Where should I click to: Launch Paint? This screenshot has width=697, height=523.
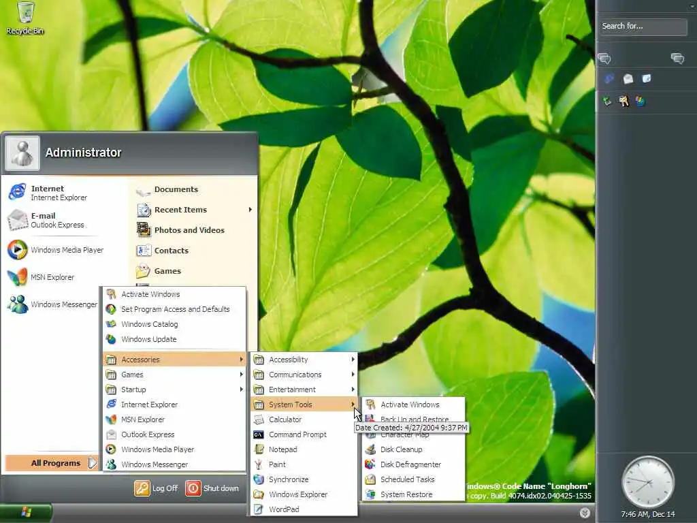click(304, 464)
